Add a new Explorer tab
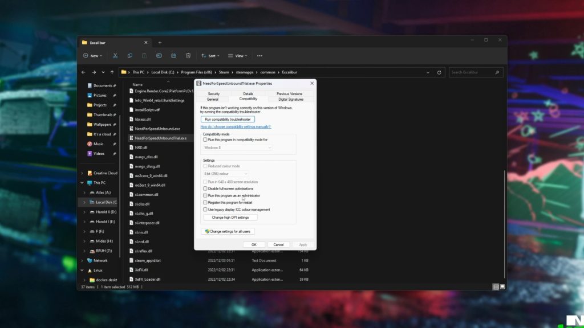Image resolution: width=584 pixels, height=328 pixels. 160,43
